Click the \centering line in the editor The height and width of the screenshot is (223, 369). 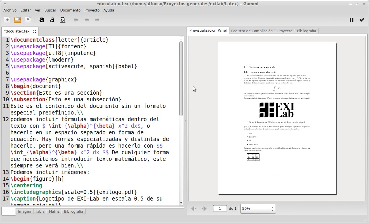click(x=26, y=185)
